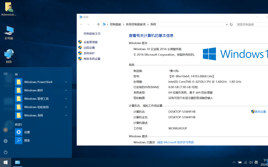268x167 pixels.
Task: Click 拼音S section header
Action: tap(19, 125)
